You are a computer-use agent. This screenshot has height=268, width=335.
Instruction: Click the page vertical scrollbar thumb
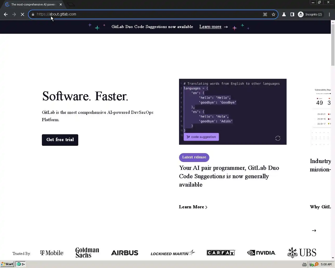333,44
